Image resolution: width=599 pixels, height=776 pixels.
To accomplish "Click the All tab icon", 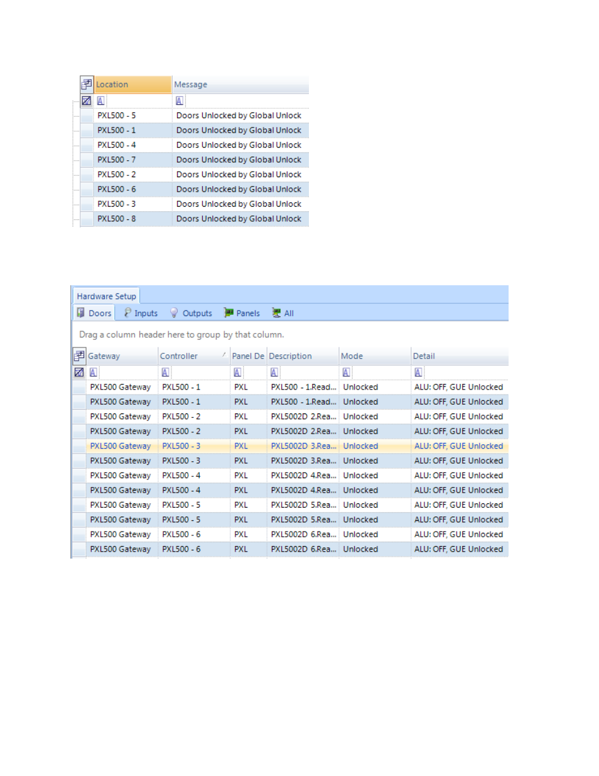I will click(276, 312).
